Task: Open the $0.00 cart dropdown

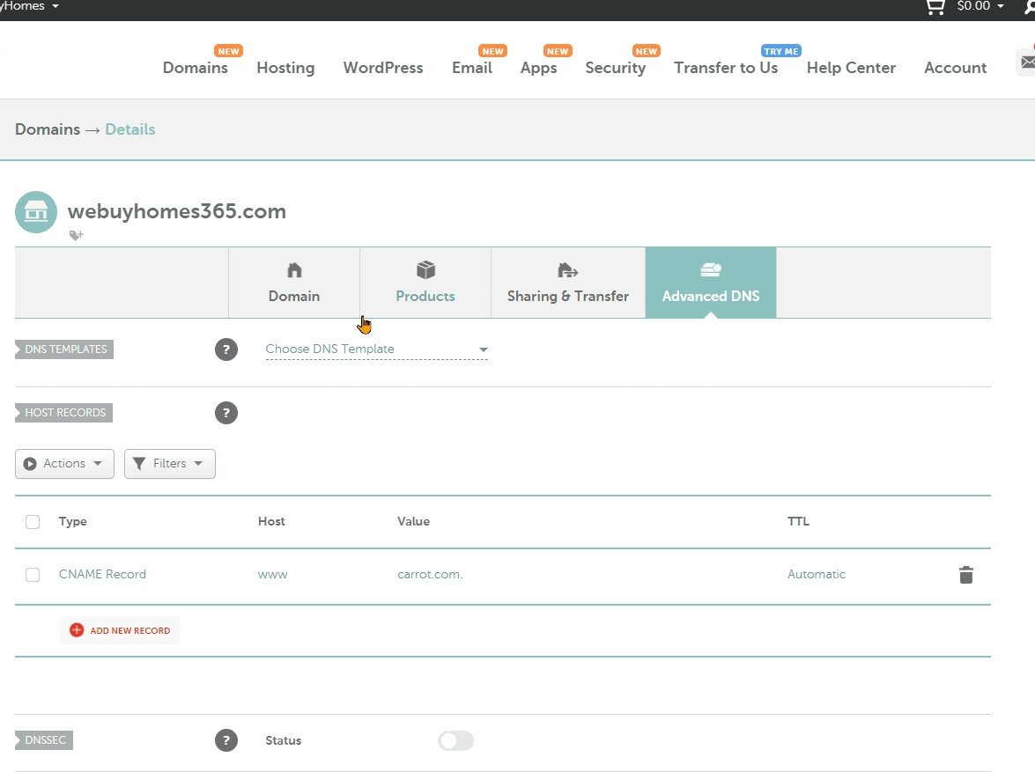Action: (x=980, y=6)
